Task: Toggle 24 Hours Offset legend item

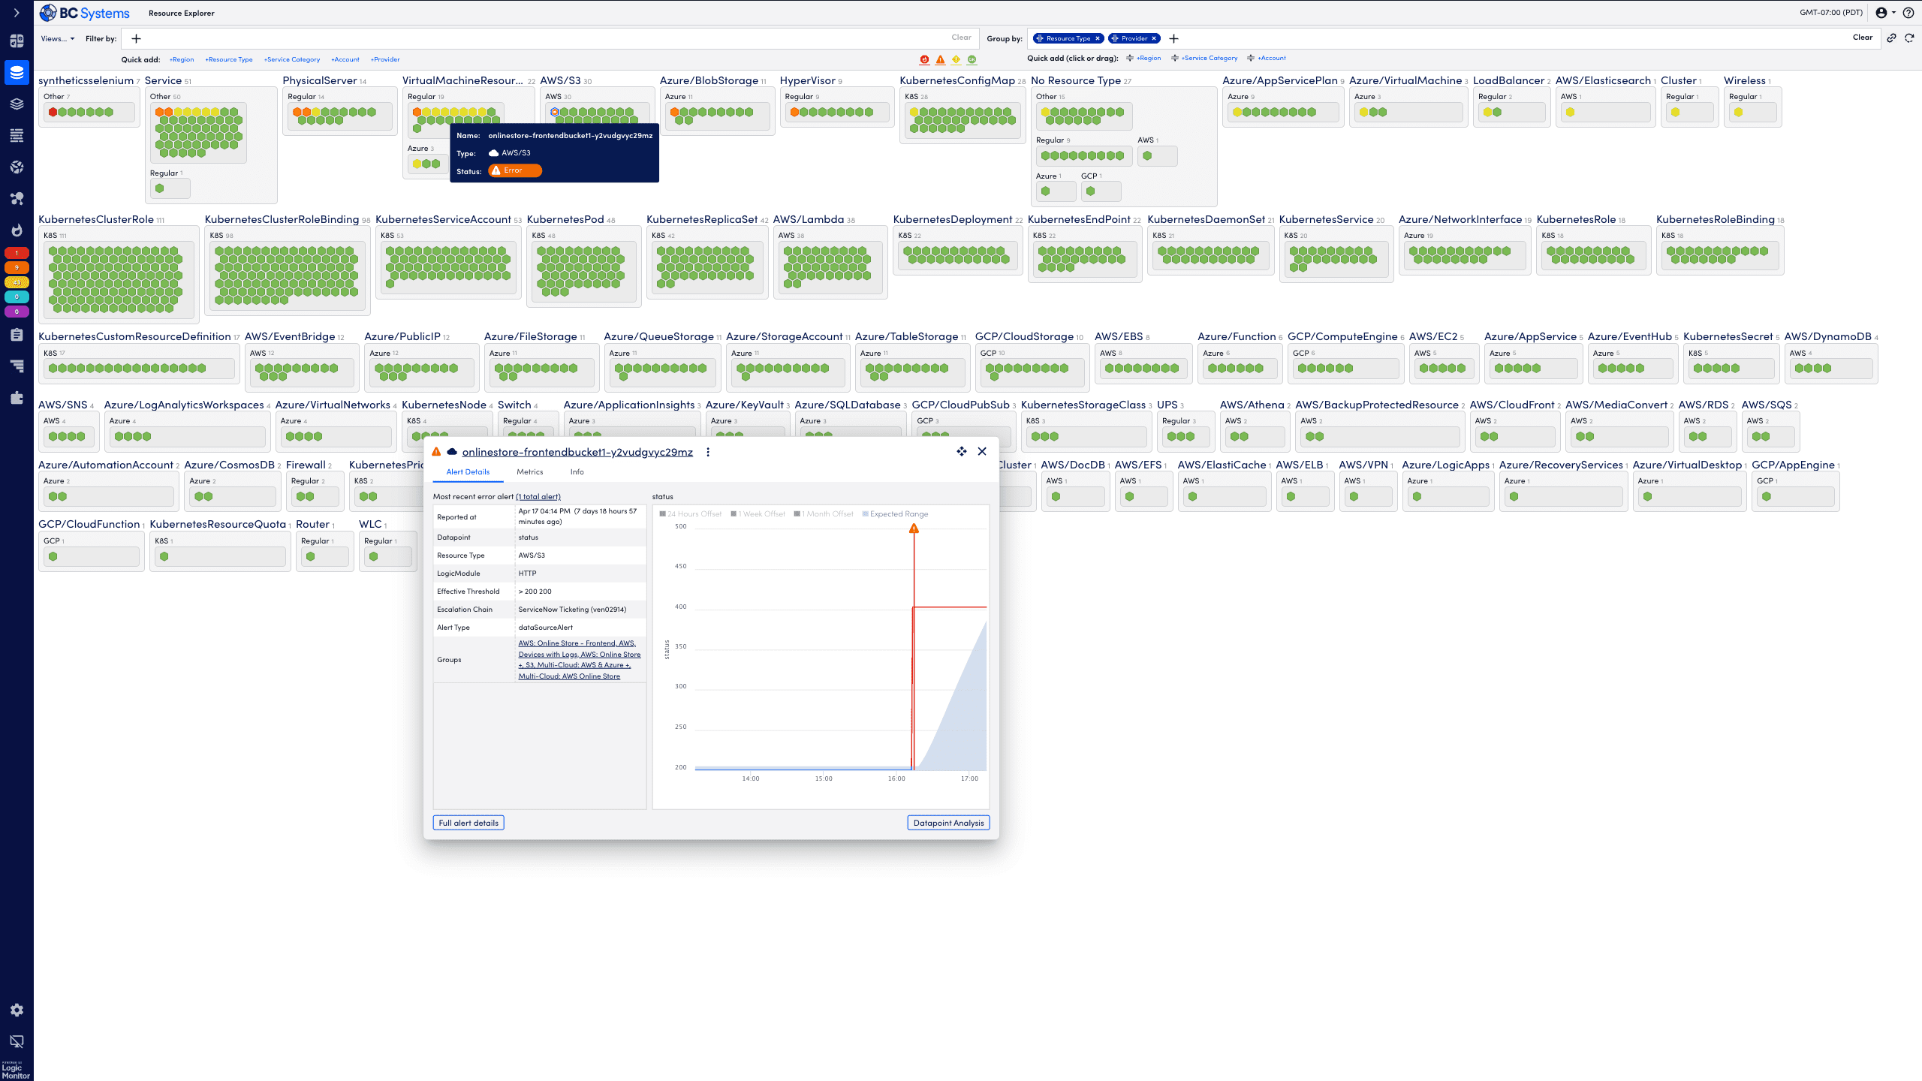Action: (690, 514)
